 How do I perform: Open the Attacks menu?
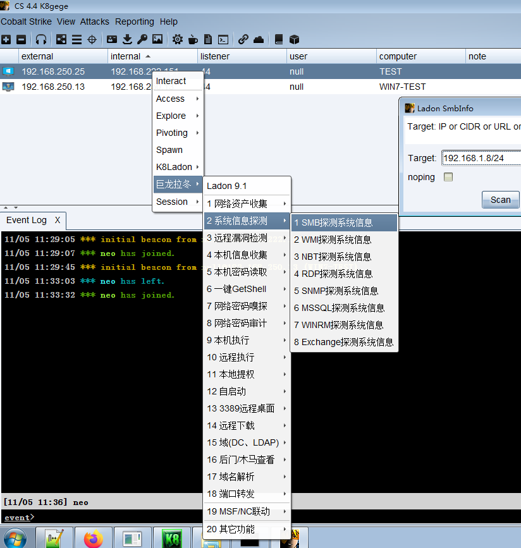click(94, 21)
